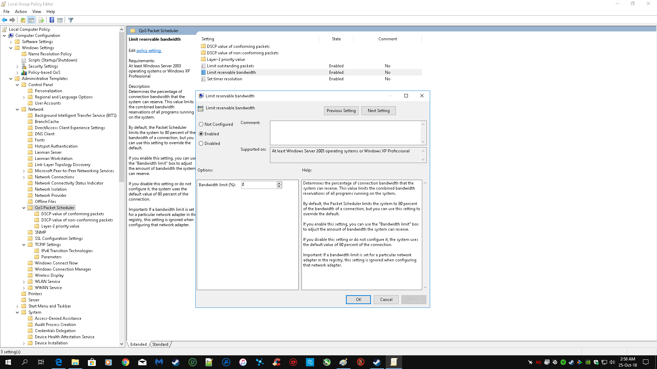
Task: Increase Bandwidth limit with up spinner arrow
Action: 279,183
